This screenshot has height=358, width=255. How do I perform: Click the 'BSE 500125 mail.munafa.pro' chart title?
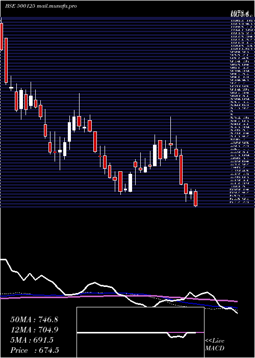click(x=41, y=6)
